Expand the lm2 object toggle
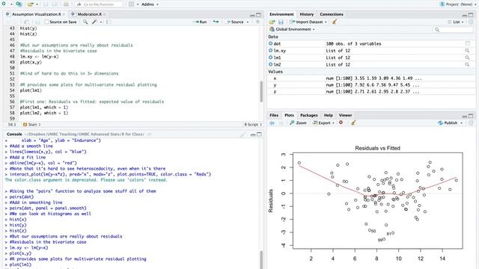Screen dimensions: 479x269 (270, 64)
